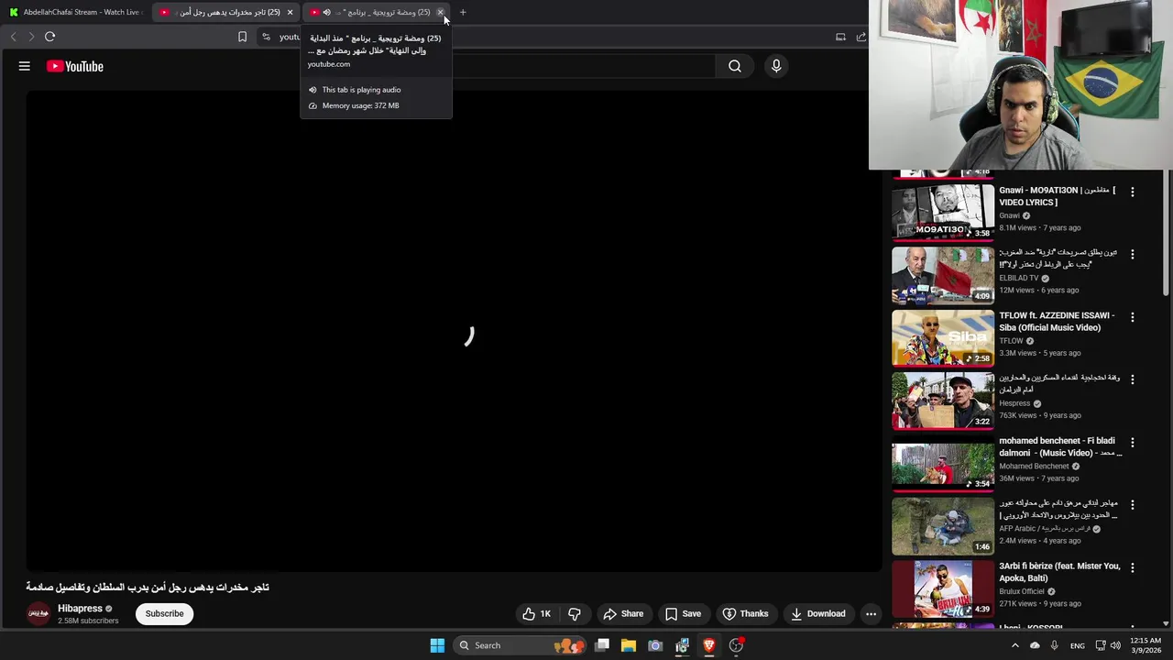Share the video
The width and height of the screenshot is (1173, 660).
click(623, 614)
